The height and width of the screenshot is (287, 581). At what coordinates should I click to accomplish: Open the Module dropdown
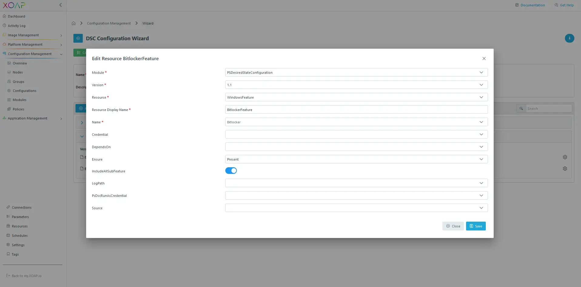click(x=356, y=72)
